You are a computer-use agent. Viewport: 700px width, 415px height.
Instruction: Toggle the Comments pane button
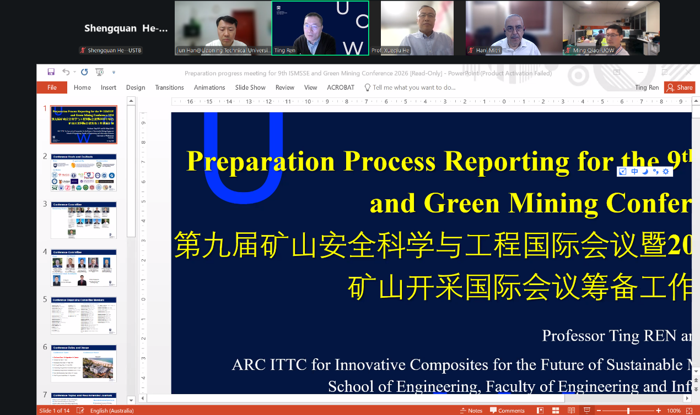click(x=507, y=411)
